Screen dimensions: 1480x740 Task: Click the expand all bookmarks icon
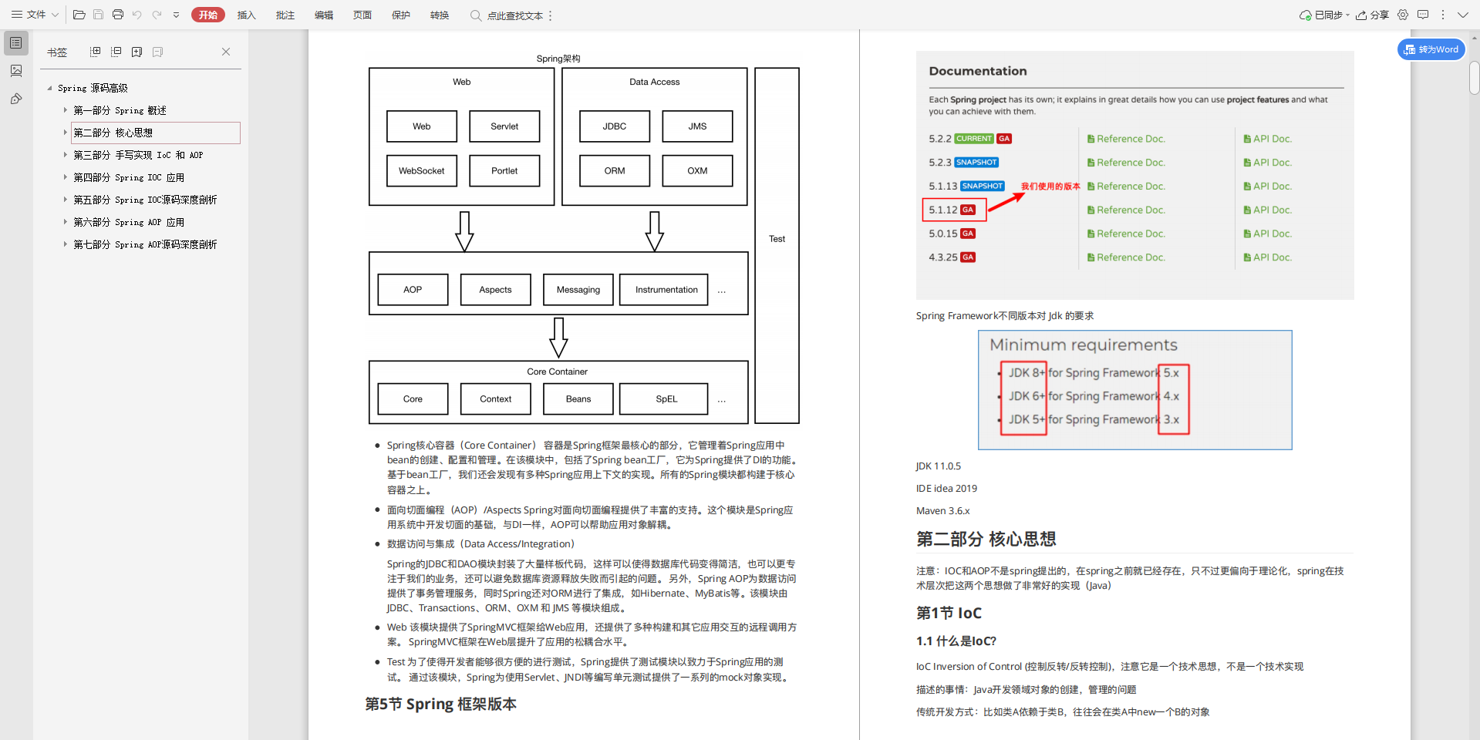[96, 52]
